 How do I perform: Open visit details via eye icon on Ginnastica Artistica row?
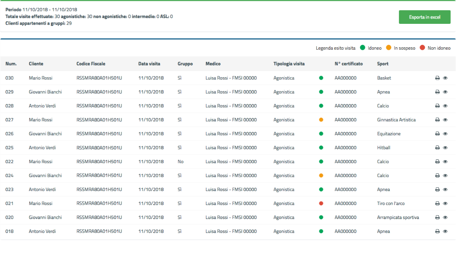(445, 120)
